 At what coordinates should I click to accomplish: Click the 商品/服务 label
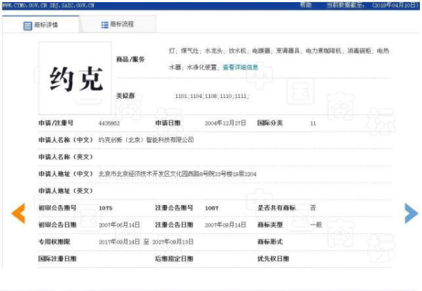pos(130,59)
